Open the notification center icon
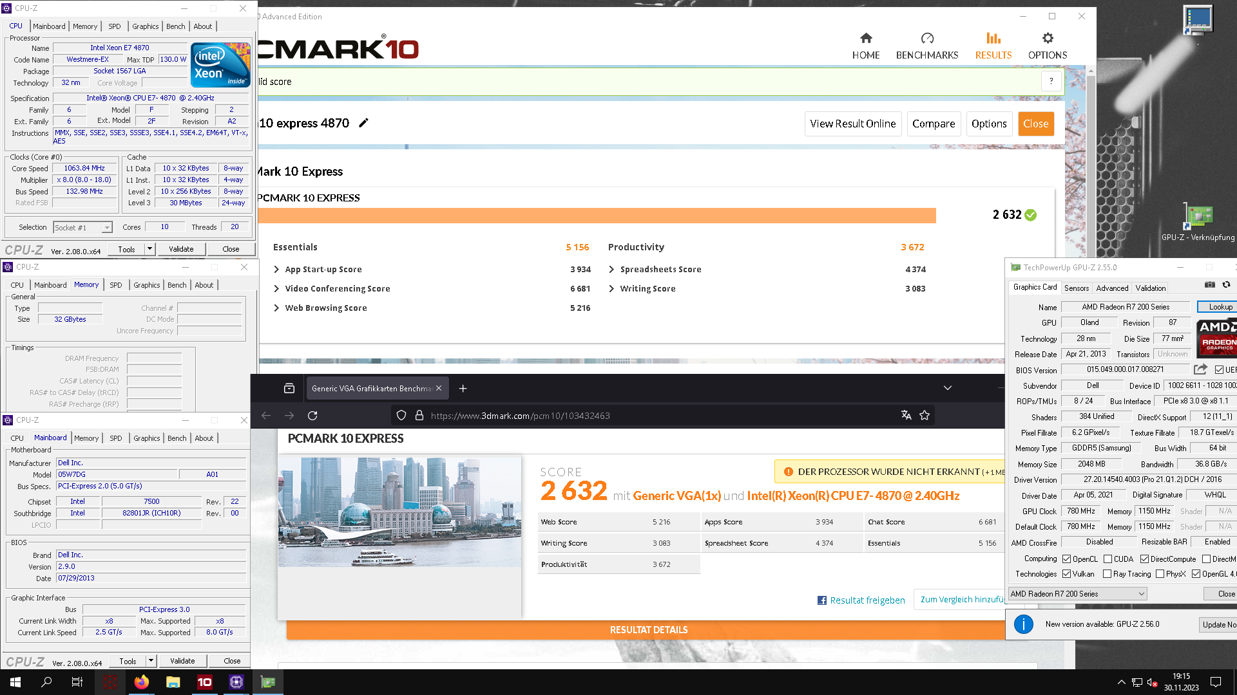This screenshot has height=695, width=1237. tap(1216, 682)
